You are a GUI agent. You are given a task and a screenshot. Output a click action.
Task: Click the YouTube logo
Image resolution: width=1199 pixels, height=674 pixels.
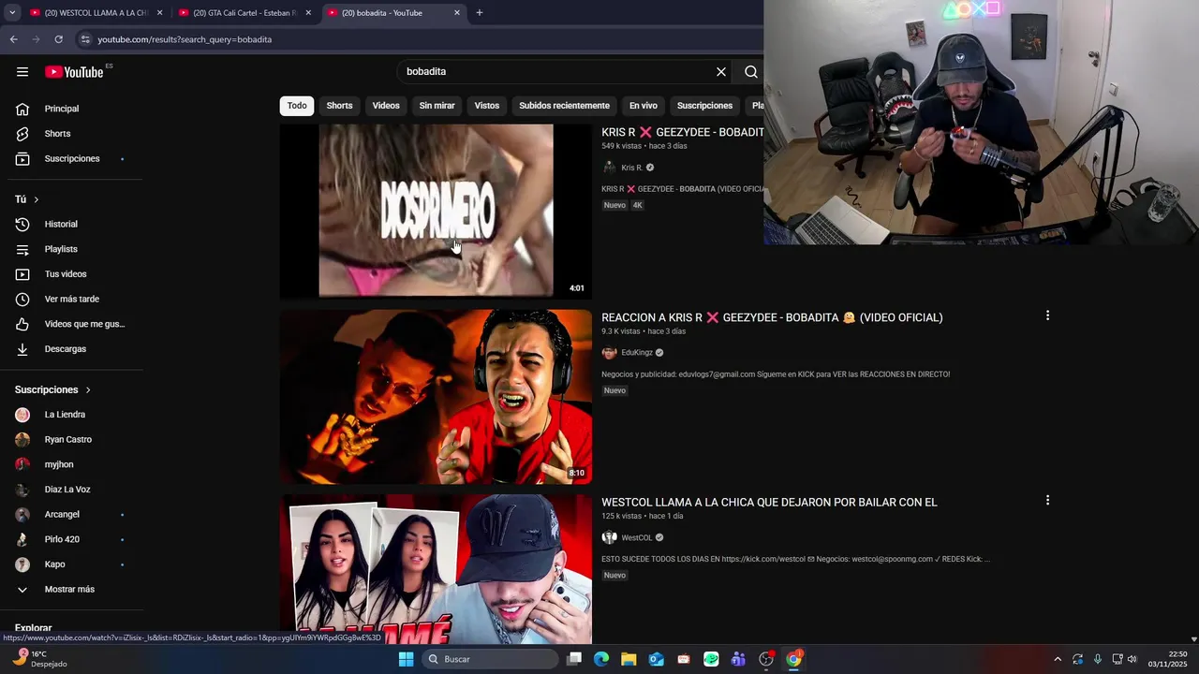click(74, 72)
